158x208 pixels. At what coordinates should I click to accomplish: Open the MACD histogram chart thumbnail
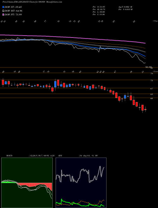pos(27,183)
